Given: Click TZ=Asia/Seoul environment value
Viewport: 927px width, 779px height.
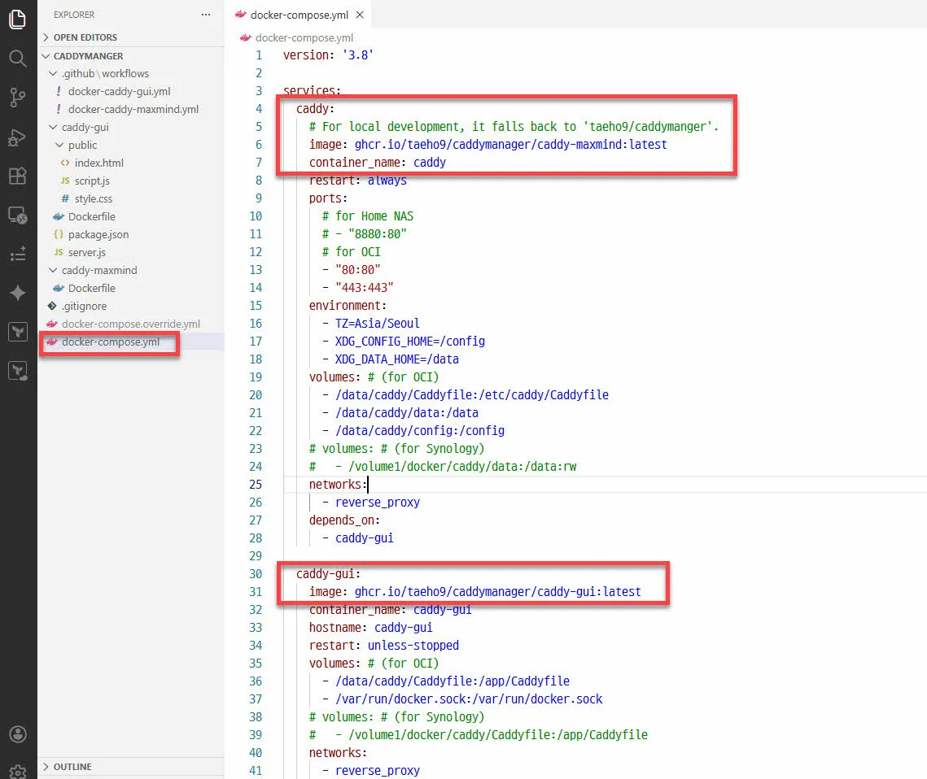Looking at the screenshot, I should 377,324.
